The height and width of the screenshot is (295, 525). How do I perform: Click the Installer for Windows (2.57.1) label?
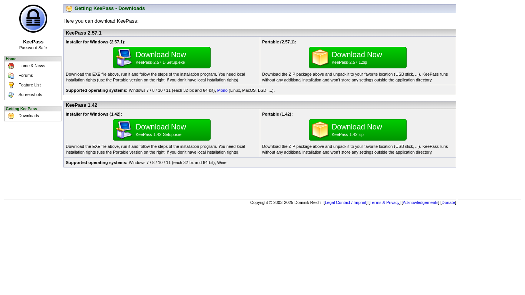click(96, 42)
